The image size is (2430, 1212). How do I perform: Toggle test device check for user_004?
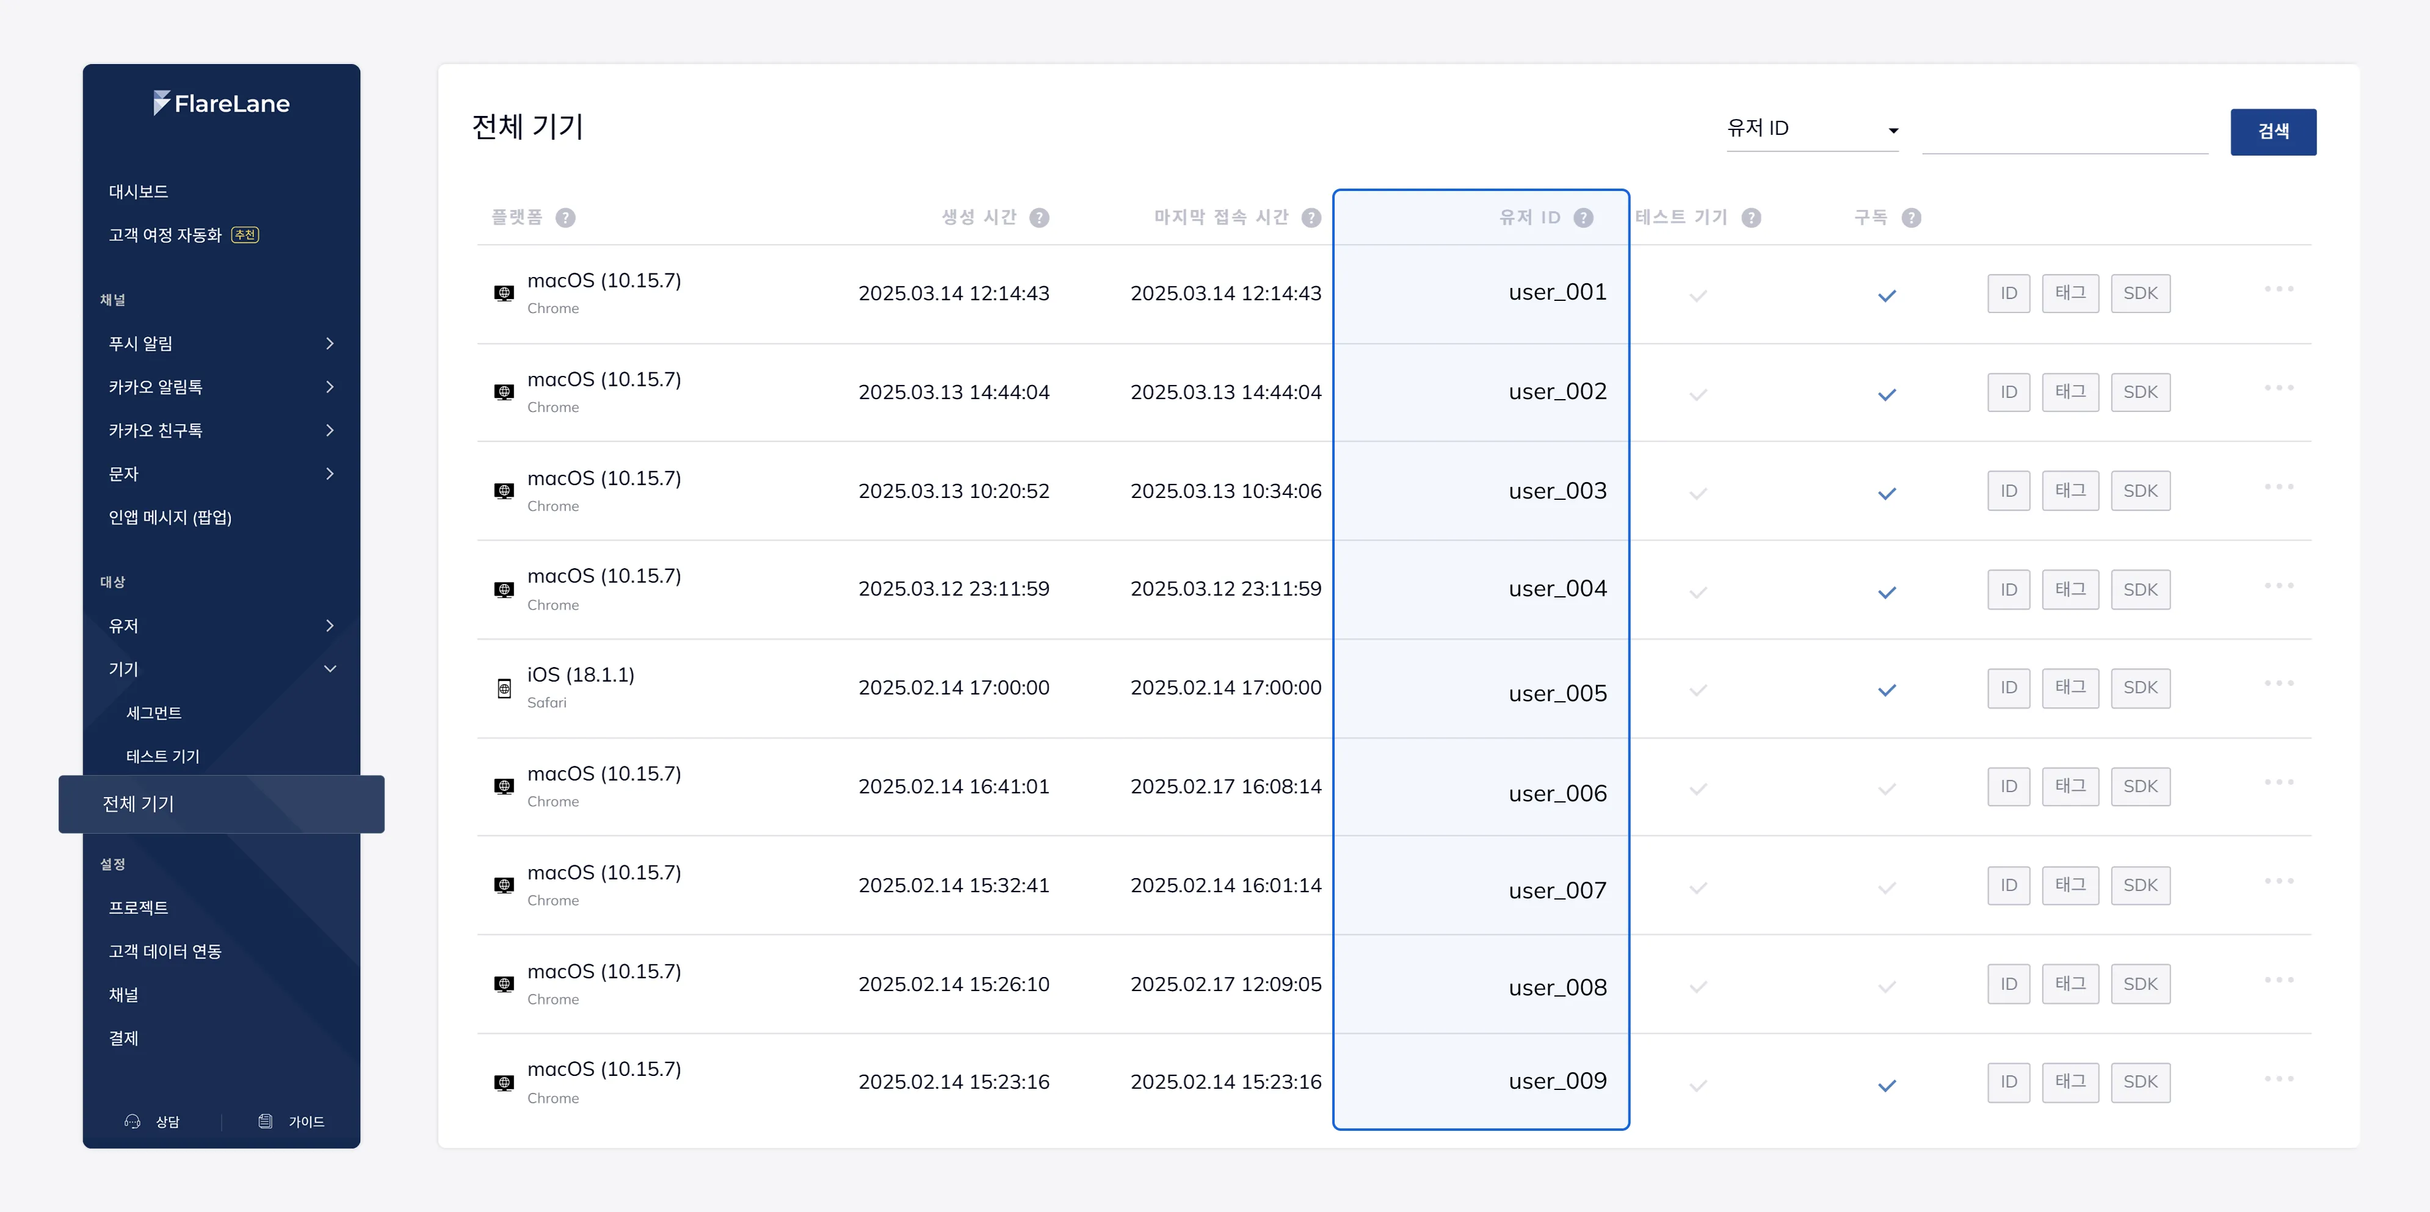pyautogui.click(x=1698, y=593)
